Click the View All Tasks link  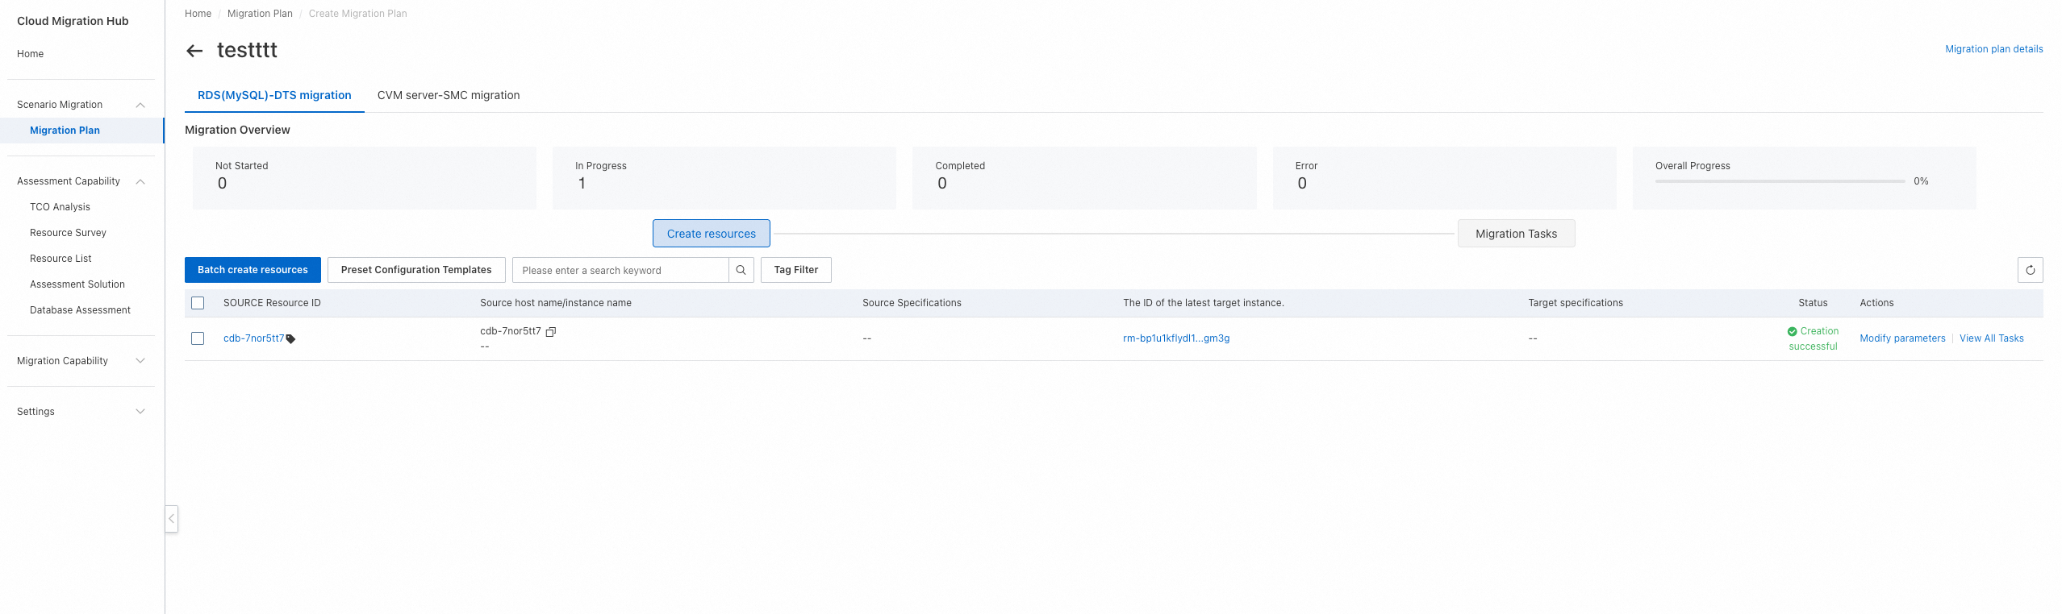pos(1992,338)
